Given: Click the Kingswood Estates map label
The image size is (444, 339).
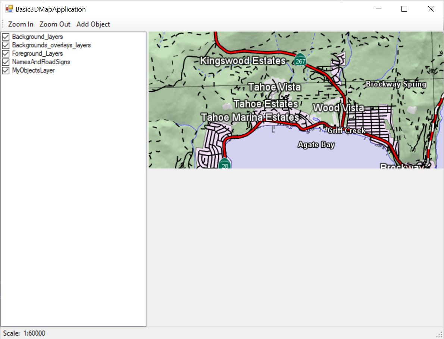Looking at the screenshot, I should point(243,61).
